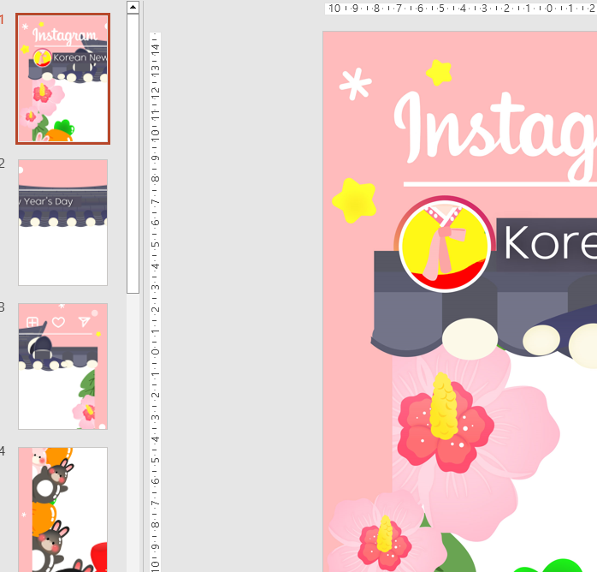Screen dimensions: 597x572
Task: Click the vertical ruler beside the slide
Action: point(155,301)
